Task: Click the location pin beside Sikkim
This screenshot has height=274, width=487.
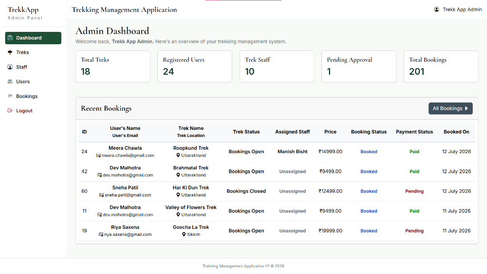Action: pyautogui.click(x=184, y=235)
